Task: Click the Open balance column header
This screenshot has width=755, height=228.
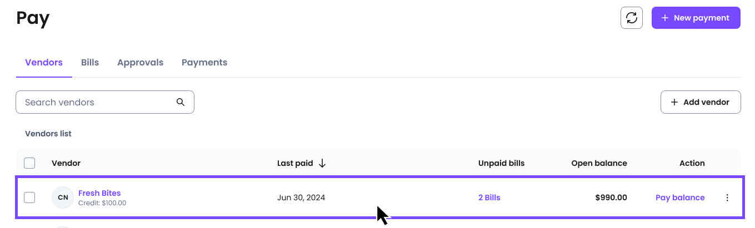Action: 599,163
